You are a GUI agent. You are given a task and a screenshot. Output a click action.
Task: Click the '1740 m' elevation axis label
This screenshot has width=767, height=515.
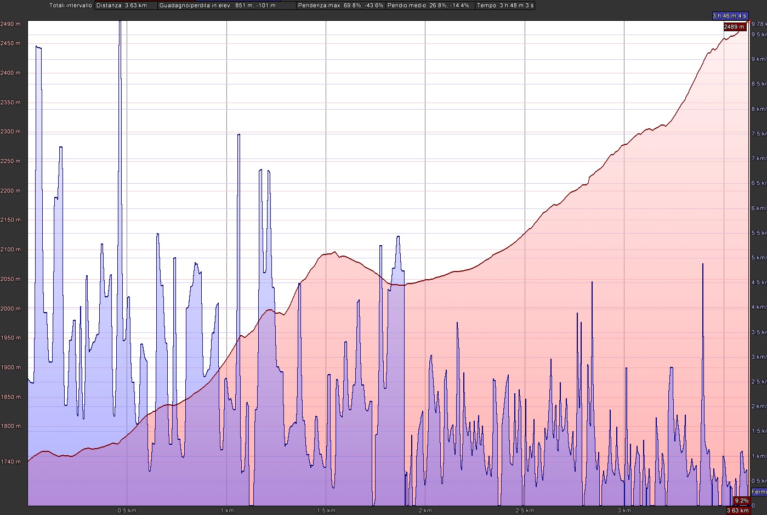click(x=10, y=462)
